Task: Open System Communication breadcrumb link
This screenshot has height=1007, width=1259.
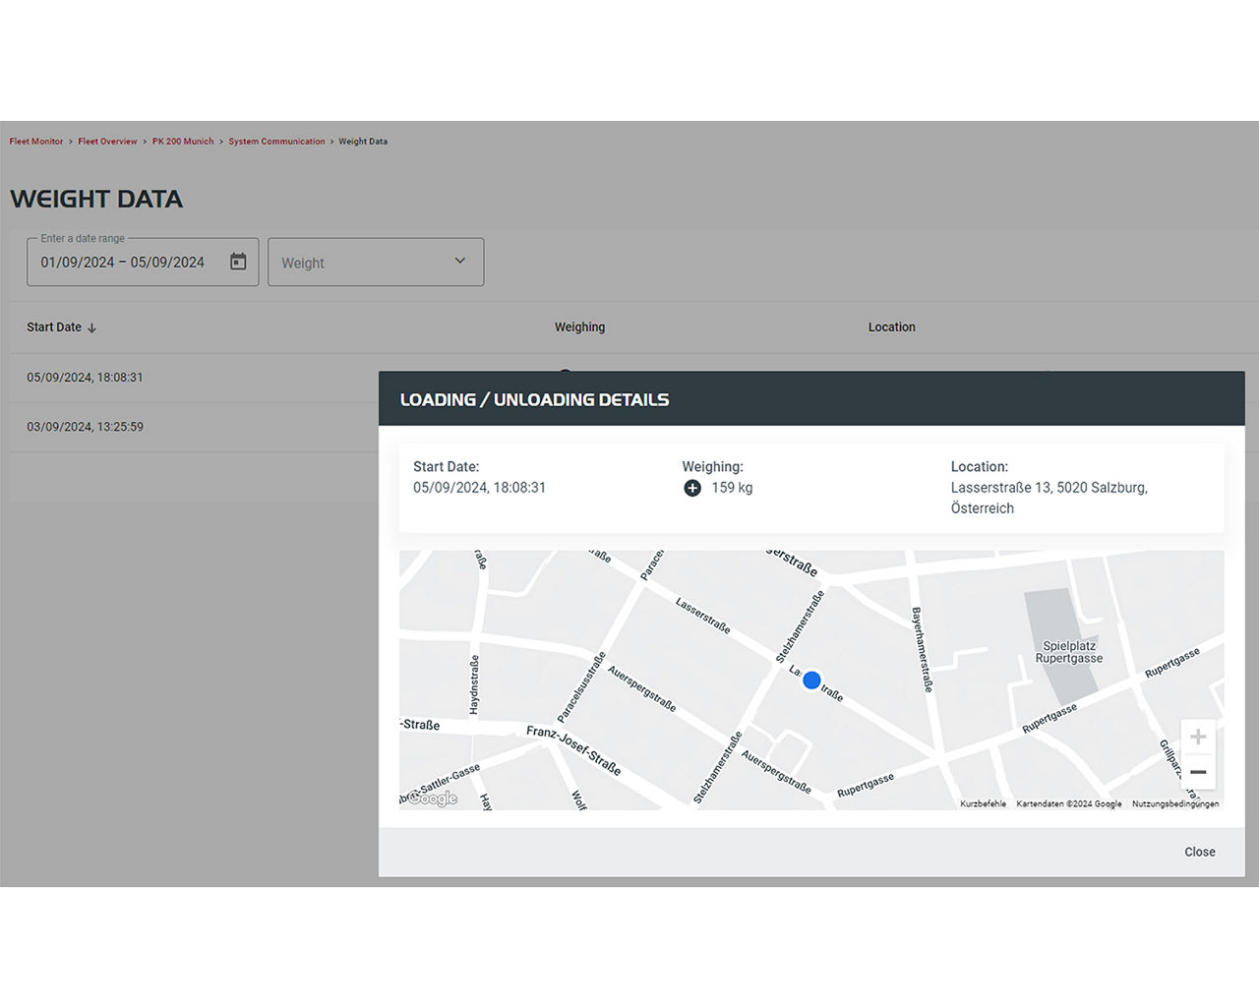Action: [276, 142]
